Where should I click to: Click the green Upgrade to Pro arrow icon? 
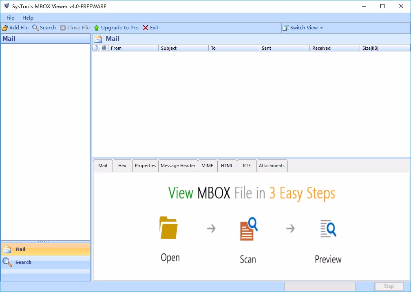coord(97,28)
